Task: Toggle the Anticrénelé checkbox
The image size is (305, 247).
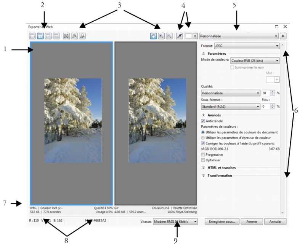Action: point(203,121)
